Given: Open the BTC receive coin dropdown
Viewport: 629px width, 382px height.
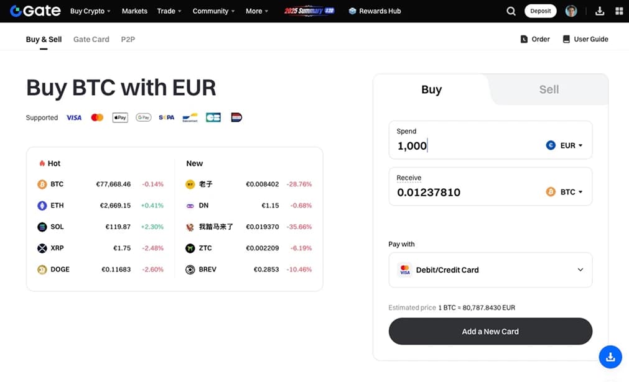Looking at the screenshot, I should pos(564,192).
